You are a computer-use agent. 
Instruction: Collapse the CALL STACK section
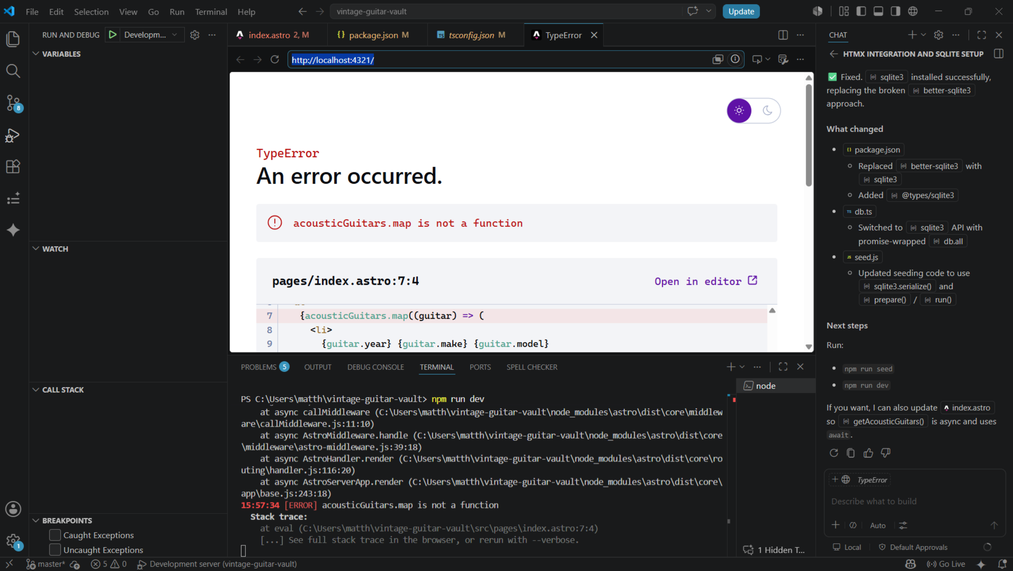click(x=36, y=389)
